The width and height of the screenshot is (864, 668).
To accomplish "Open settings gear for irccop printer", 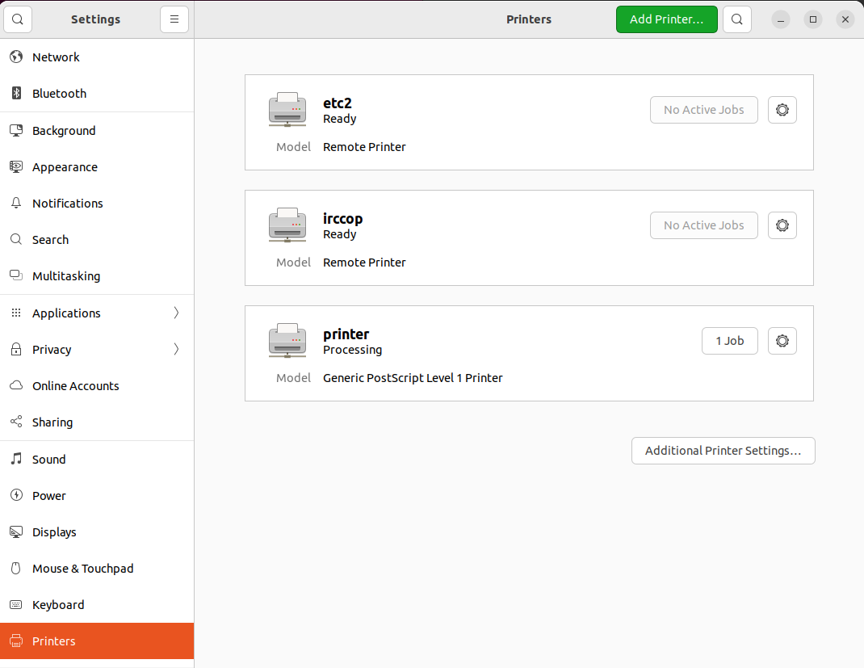I will tap(782, 225).
